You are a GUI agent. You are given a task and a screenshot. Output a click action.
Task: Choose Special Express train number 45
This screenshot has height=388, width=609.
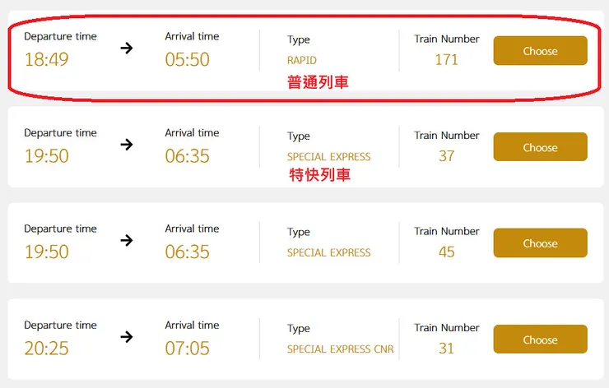coord(540,243)
